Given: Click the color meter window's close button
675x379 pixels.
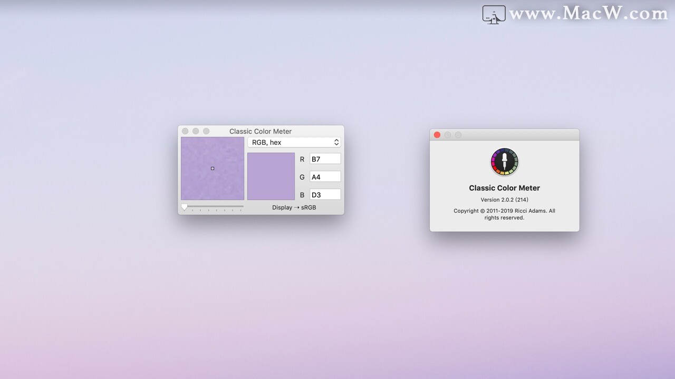Looking at the screenshot, I should pos(185,131).
